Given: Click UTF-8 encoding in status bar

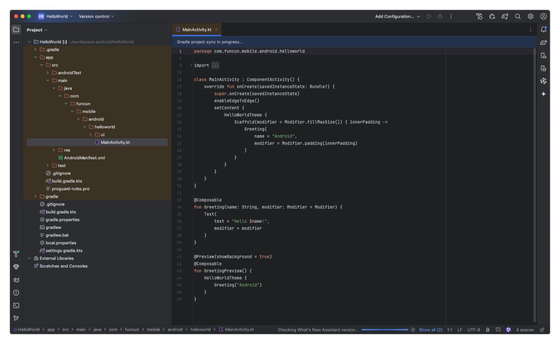Looking at the screenshot, I should (x=474, y=330).
